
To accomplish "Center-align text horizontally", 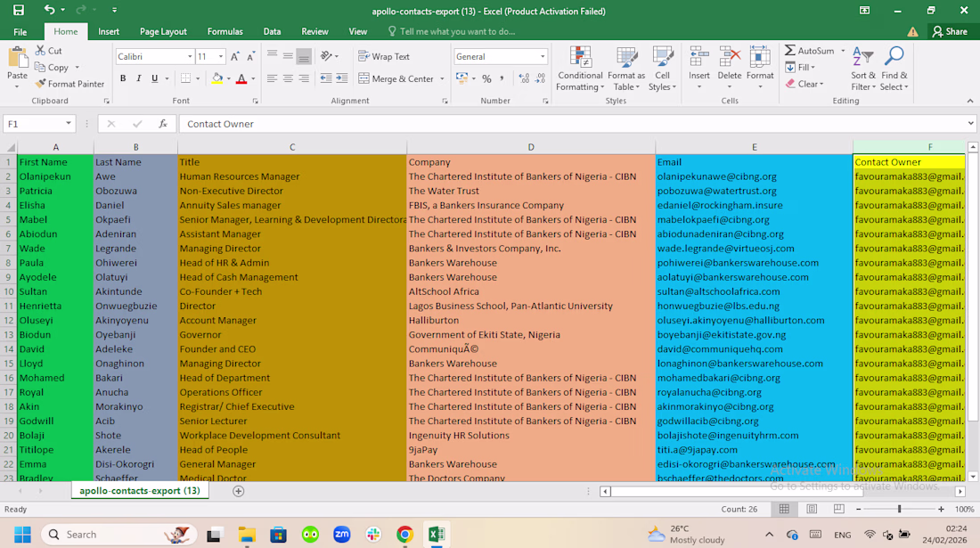I will click(288, 78).
